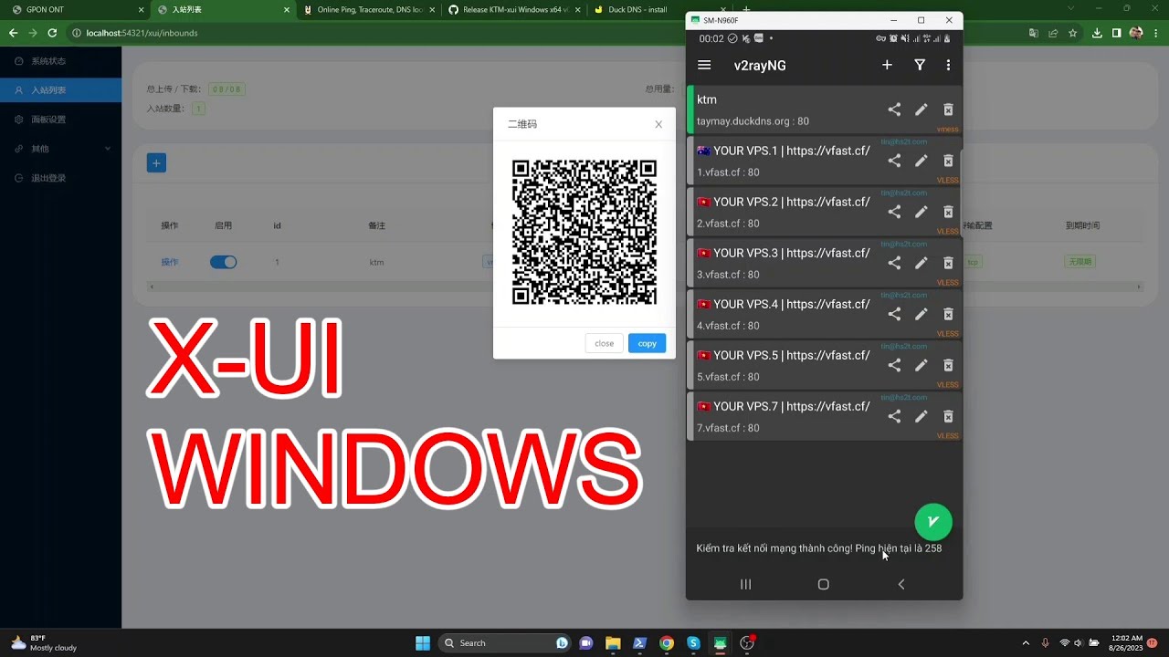Open v2rayNG three-dot overflow menu
Viewport: 1169px width, 657px height.
(948, 66)
